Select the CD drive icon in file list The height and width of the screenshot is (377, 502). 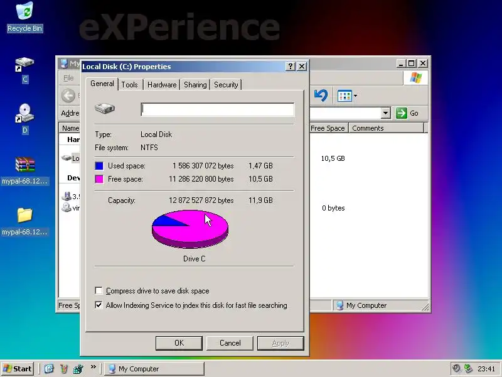[67, 207]
